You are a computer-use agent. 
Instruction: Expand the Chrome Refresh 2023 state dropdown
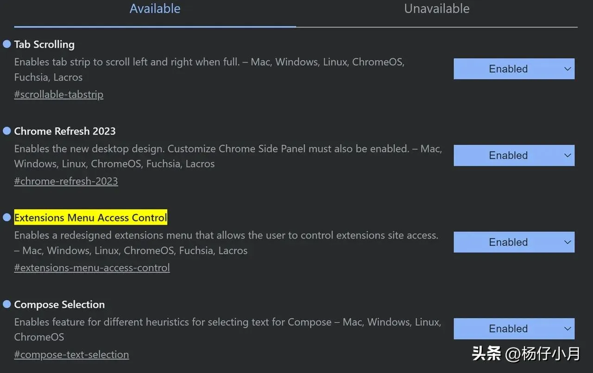coord(514,156)
